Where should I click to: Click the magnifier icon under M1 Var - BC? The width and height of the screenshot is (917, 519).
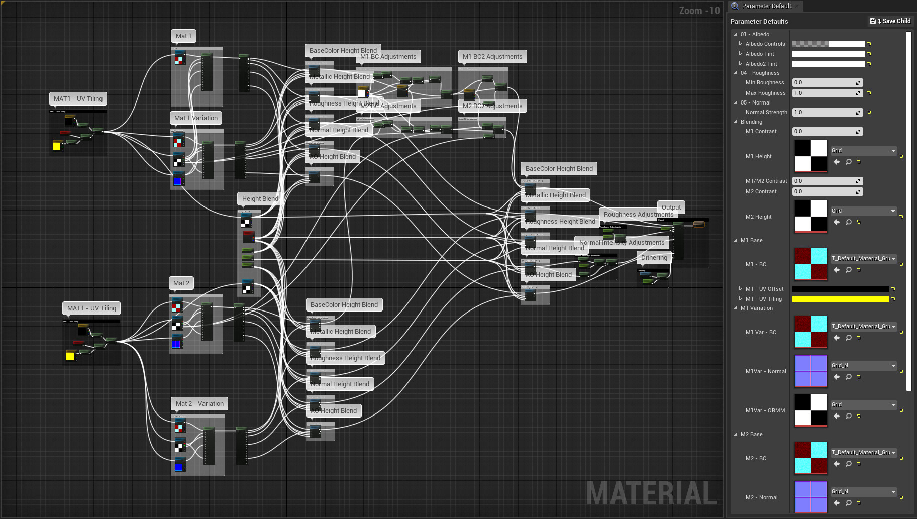point(848,338)
